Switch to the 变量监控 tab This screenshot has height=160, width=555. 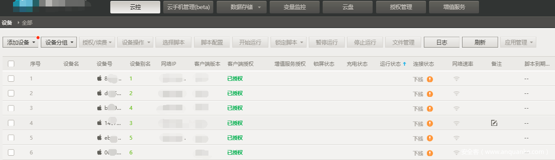(294, 7)
